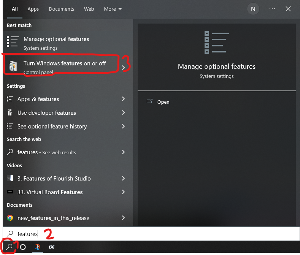Click optional feature history list icon
The height and width of the screenshot is (255, 300).
tap(10, 126)
